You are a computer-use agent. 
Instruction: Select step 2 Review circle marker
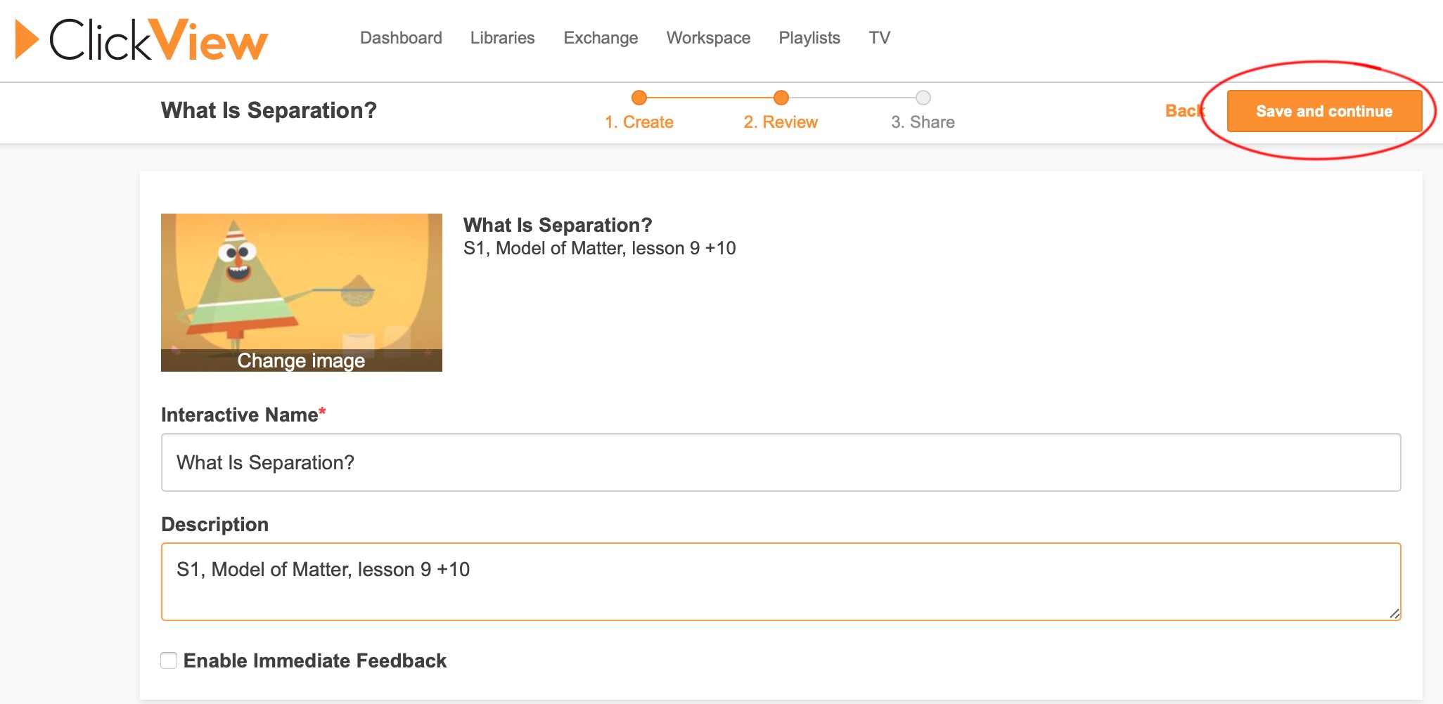pos(781,98)
